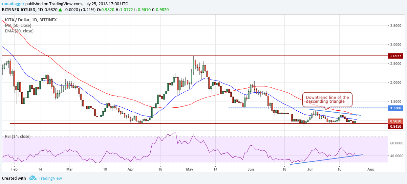Click the IOTA / Dollar chart title
The width and height of the screenshot is (407, 184).
coord(31,20)
